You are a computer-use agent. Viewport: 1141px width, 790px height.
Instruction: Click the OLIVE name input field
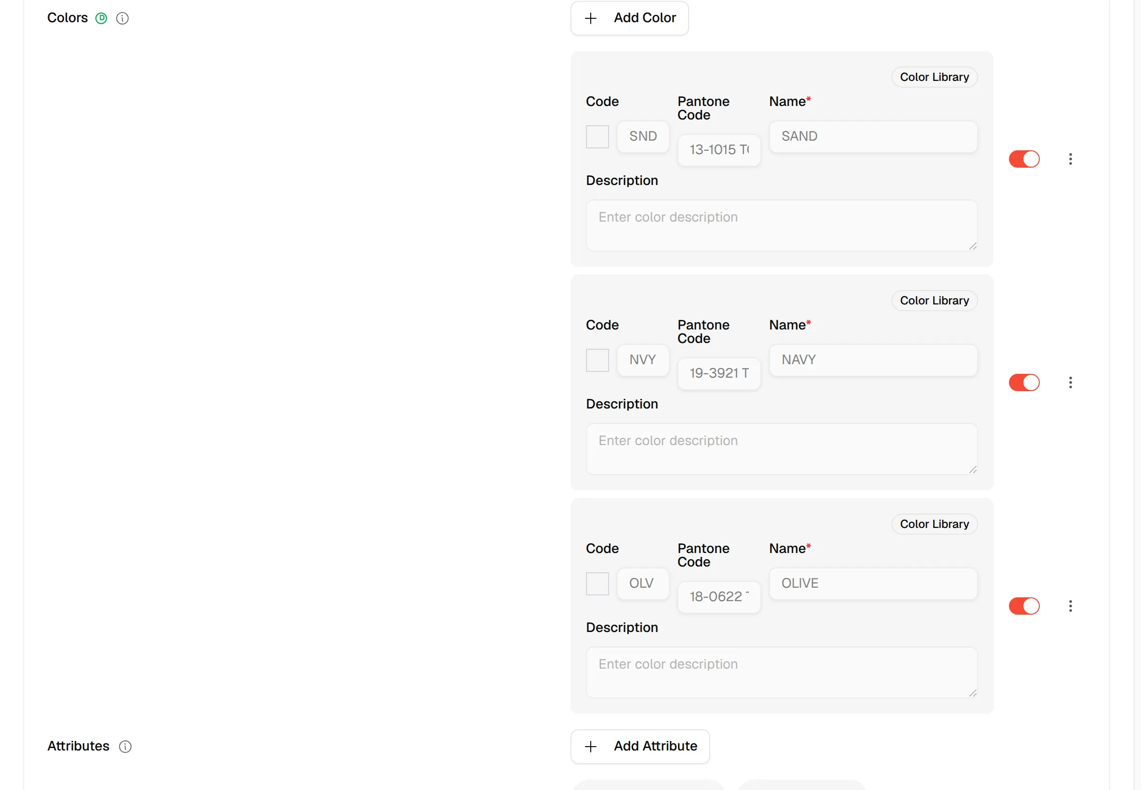873,584
